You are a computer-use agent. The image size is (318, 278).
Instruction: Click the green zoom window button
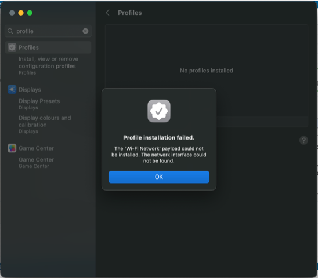(x=30, y=13)
